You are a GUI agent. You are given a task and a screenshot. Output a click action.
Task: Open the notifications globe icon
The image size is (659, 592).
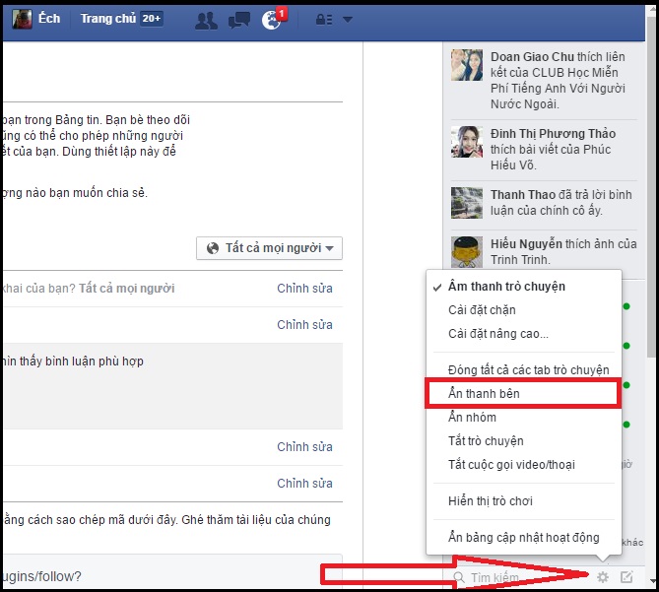[x=272, y=20]
